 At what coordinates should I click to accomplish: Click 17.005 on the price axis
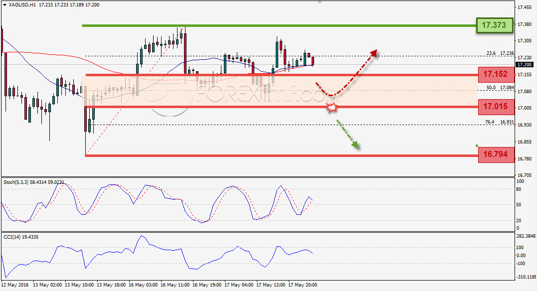point(525,108)
